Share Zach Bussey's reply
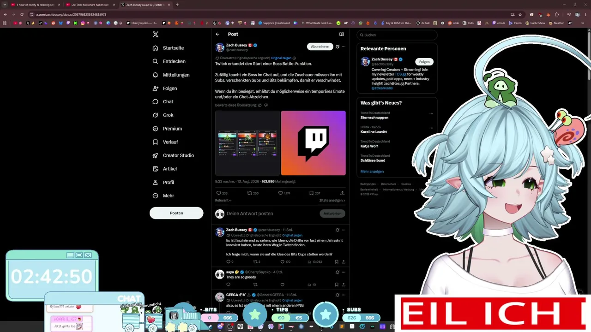 click(344, 262)
